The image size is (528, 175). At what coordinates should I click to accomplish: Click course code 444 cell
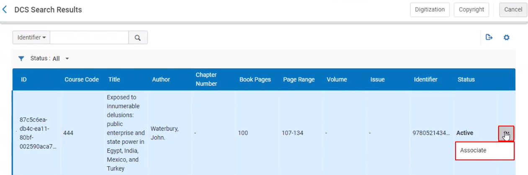(x=68, y=133)
